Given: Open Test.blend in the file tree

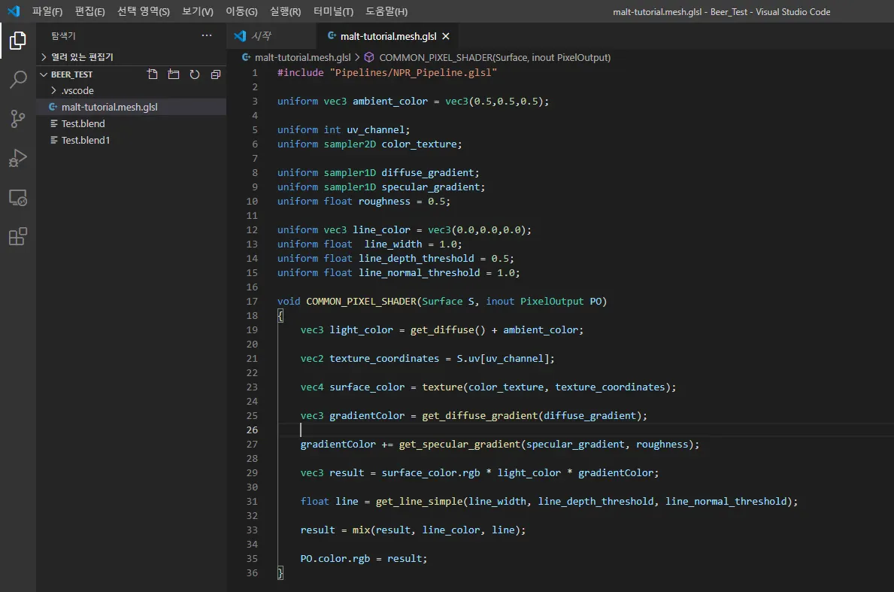Looking at the screenshot, I should coord(83,123).
